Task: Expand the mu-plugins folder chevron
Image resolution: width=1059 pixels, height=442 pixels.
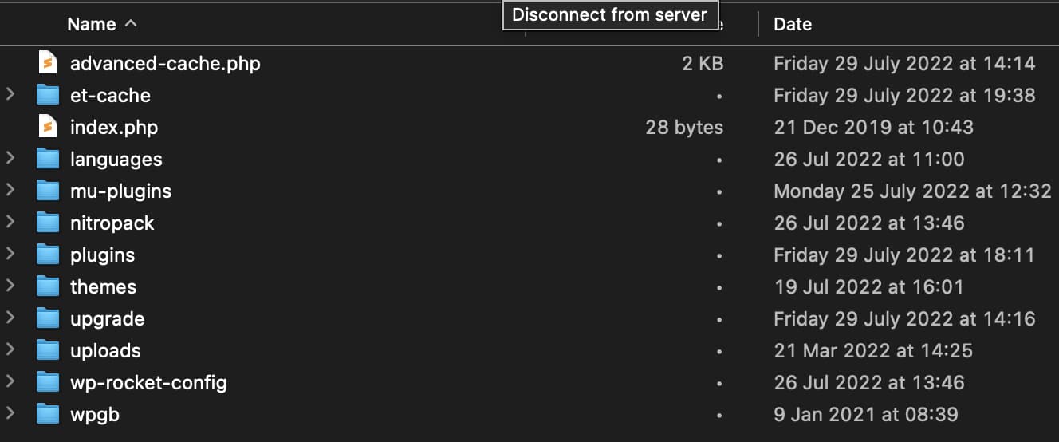Action: [x=10, y=191]
